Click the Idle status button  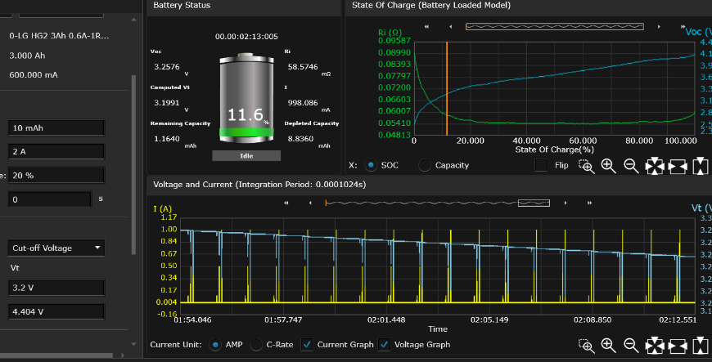[246, 155]
